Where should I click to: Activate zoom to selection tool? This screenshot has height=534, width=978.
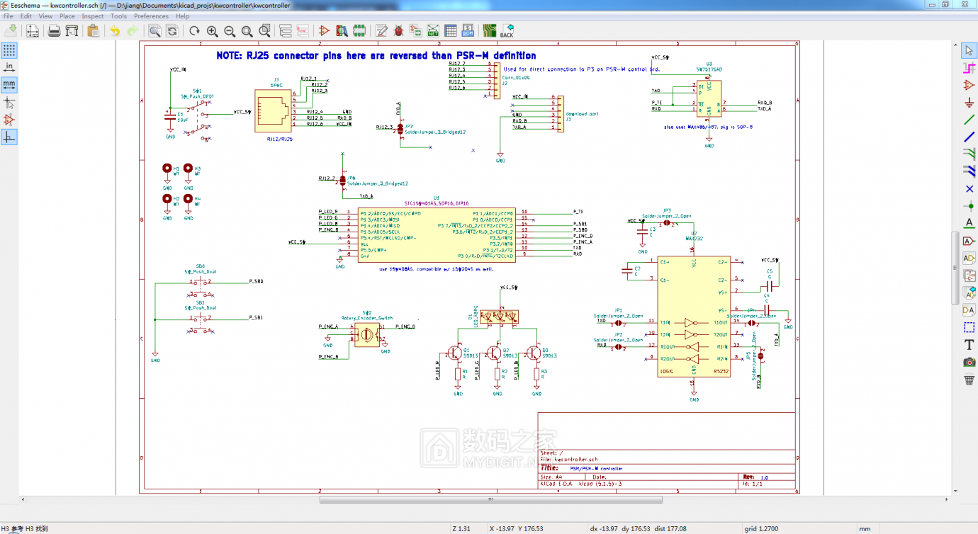click(264, 30)
